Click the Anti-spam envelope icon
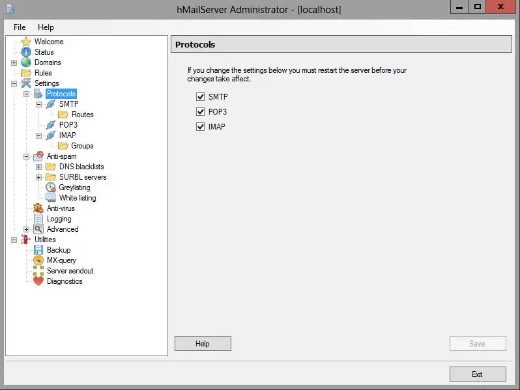 coord(38,156)
